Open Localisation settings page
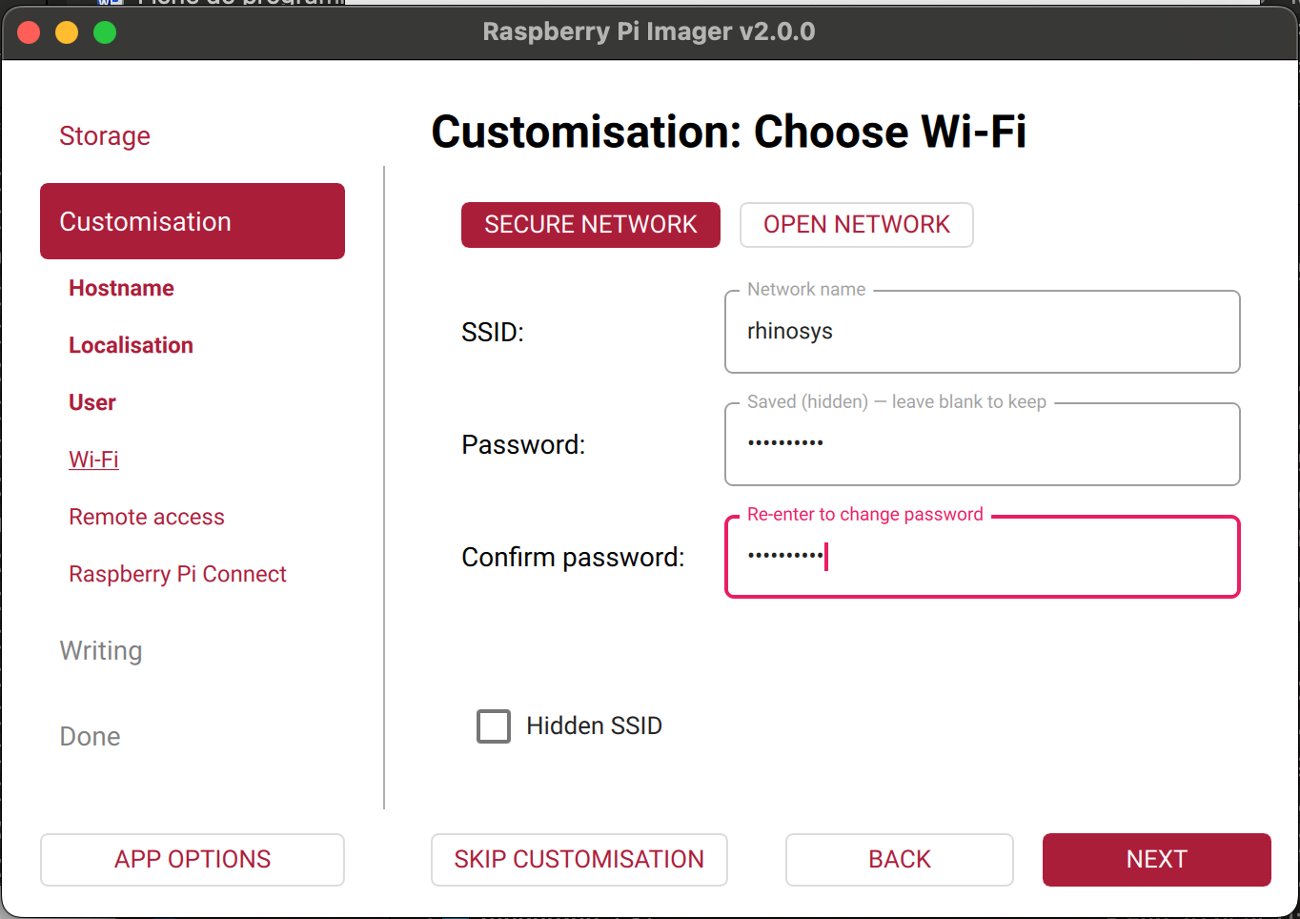This screenshot has width=1300, height=919. (x=131, y=345)
